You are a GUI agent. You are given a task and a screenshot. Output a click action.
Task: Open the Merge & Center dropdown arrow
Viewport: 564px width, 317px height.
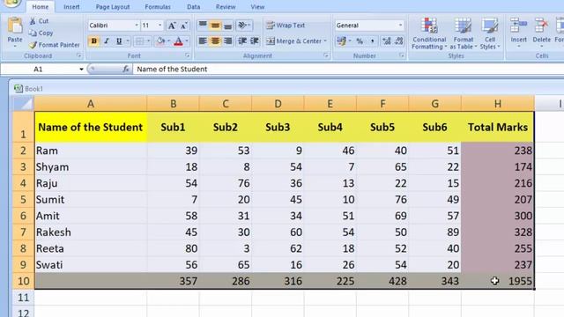pyautogui.click(x=325, y=41)
